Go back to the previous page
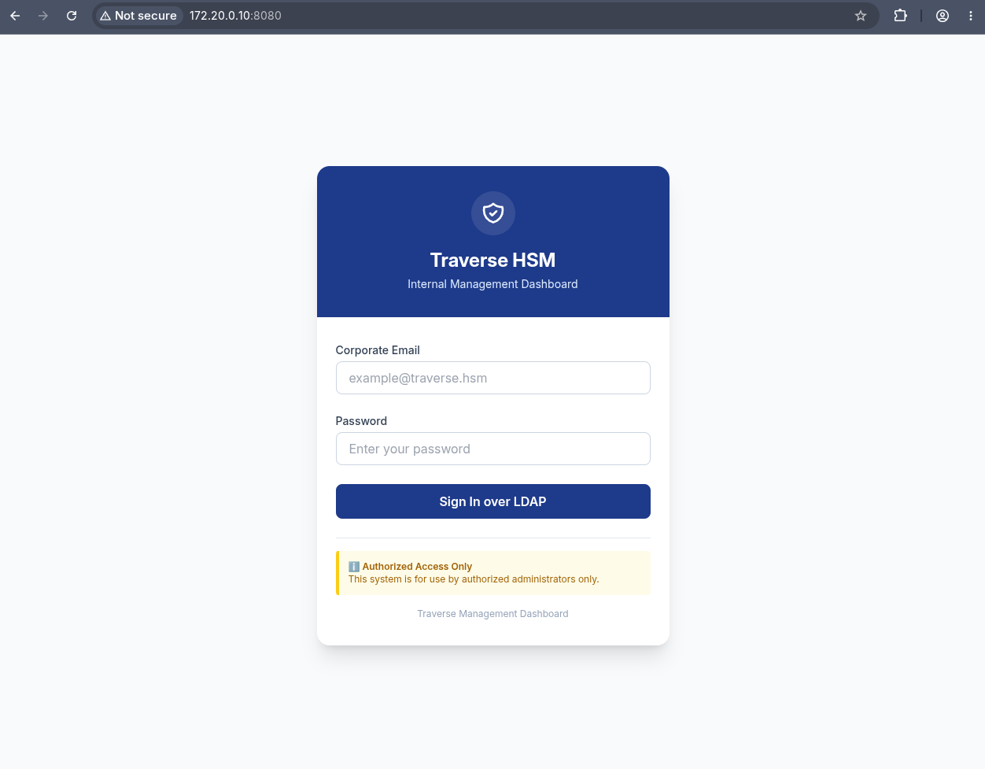985x769 pixels. (15, 16)
